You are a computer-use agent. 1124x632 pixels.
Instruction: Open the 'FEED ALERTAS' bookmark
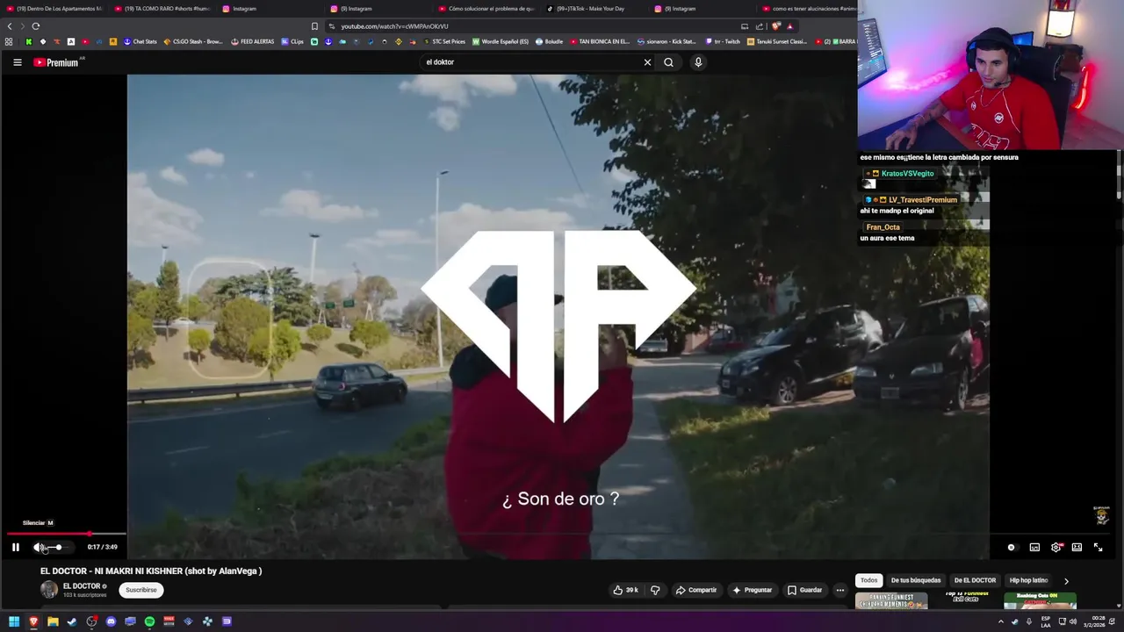pyautogui.click(x=253, y=41)
